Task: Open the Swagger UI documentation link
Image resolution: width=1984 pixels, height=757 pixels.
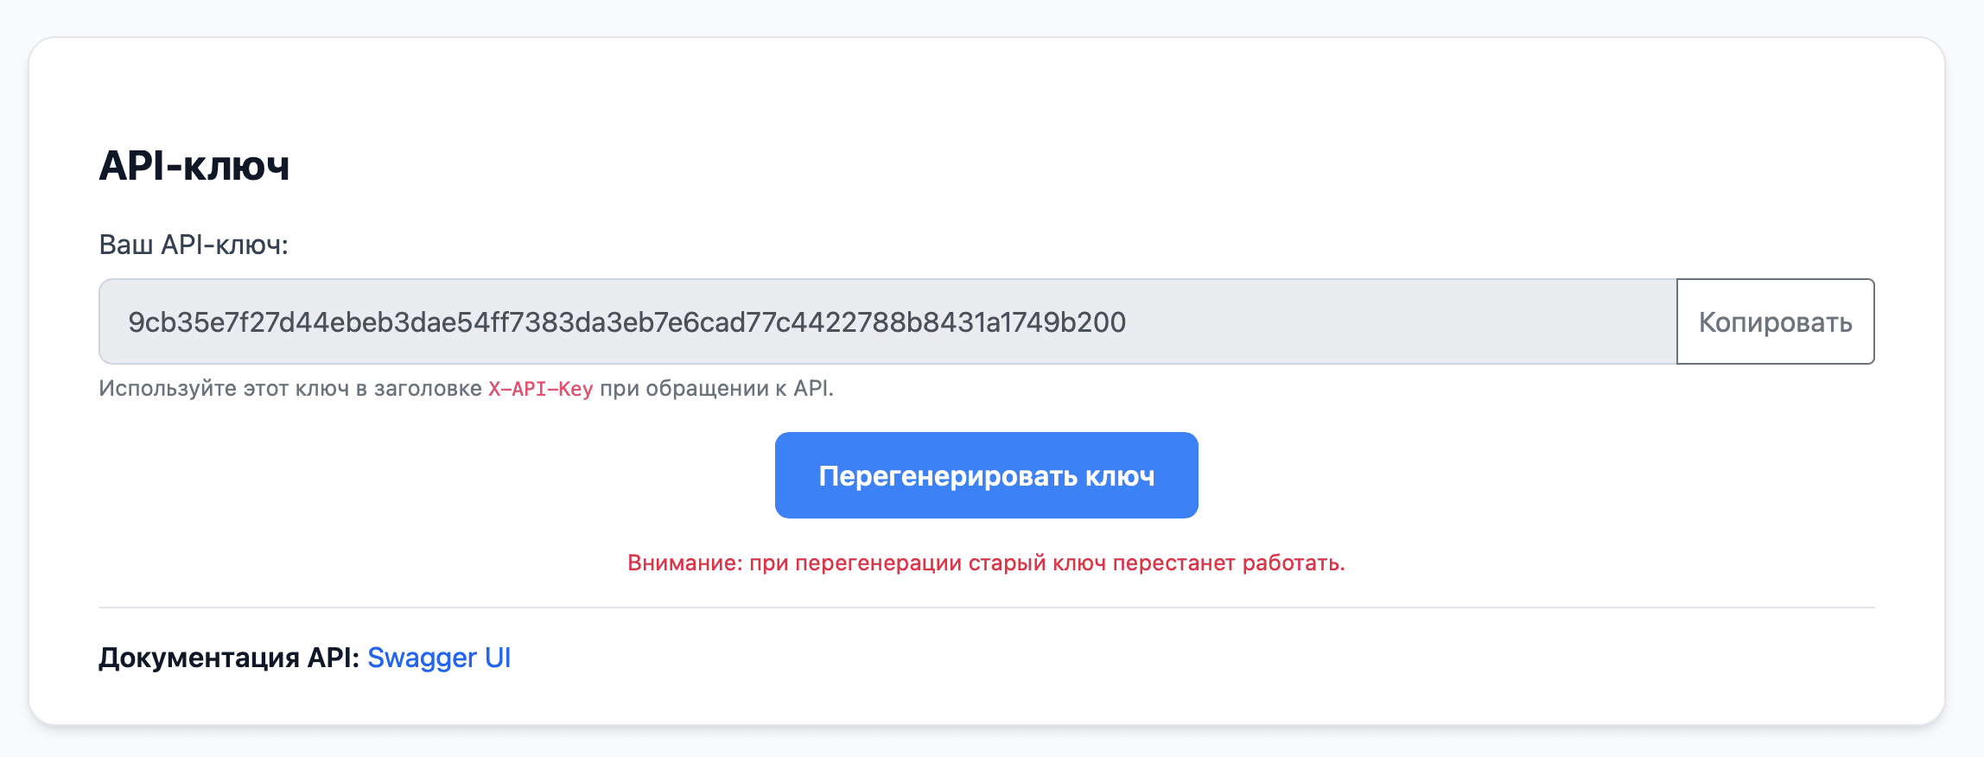Action: pyautogui.click(x=439, y=658)
